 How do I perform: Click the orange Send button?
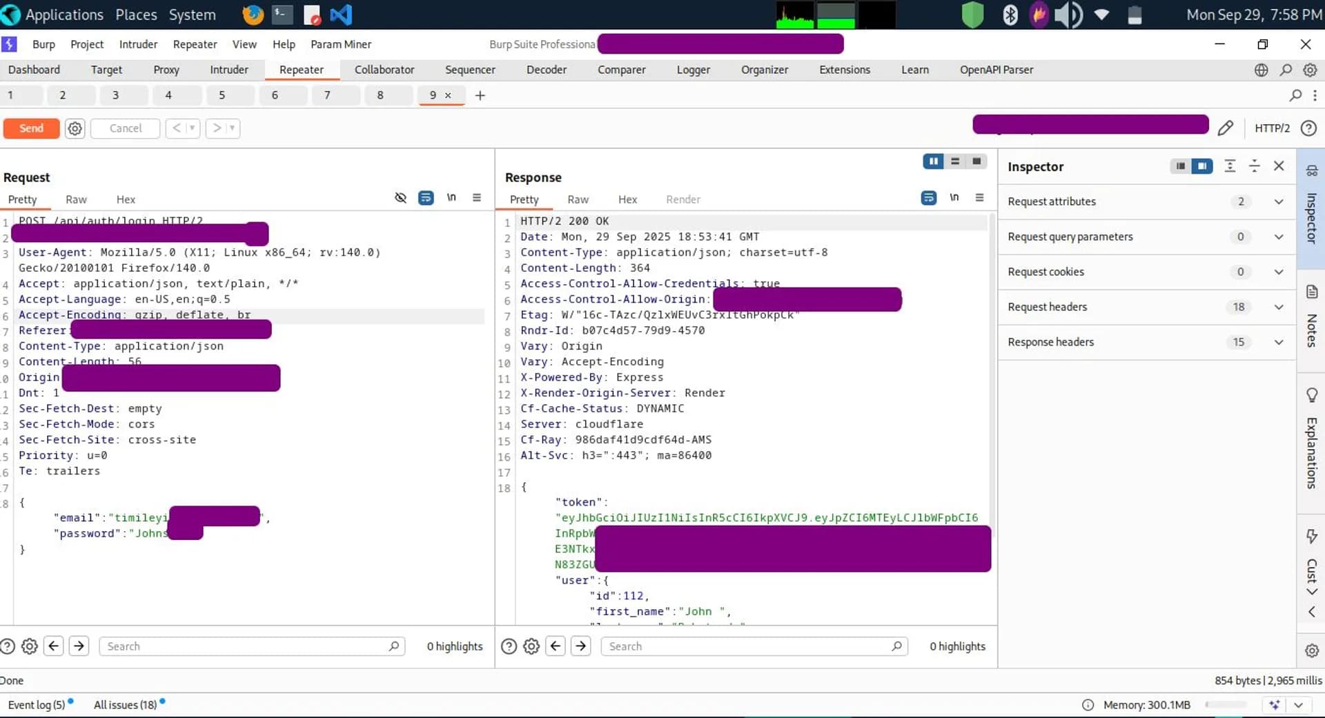pos(31,128)
